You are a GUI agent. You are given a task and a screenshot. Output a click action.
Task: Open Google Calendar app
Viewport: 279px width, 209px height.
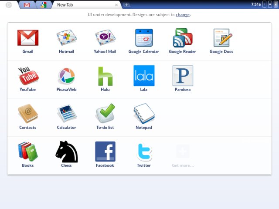coord(143,38)
